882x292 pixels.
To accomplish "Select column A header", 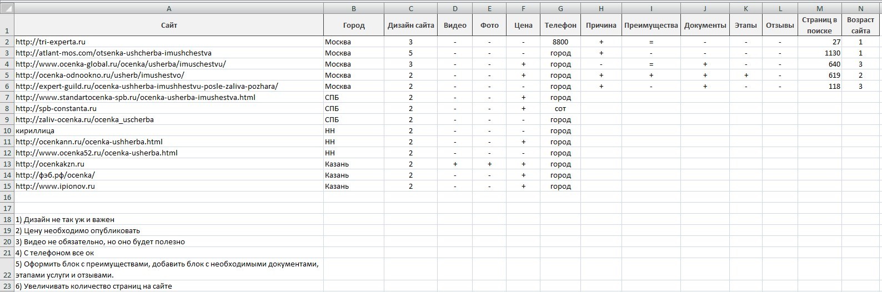I will click(169, 8).
